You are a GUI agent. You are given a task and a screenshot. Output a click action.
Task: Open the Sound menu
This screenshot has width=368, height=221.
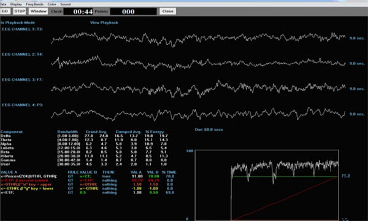click(x=65, y=4)
